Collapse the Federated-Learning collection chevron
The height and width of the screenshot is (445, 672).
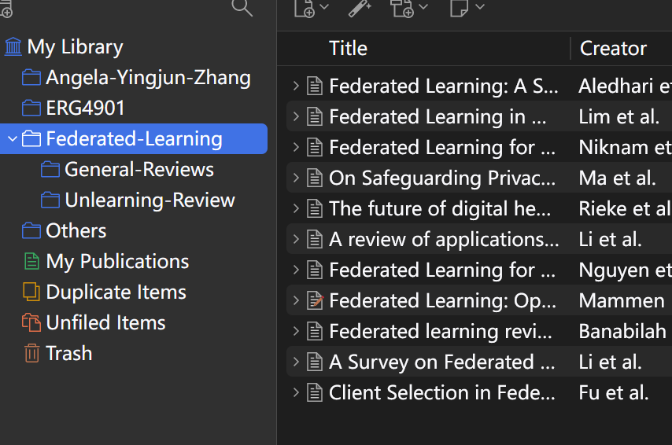(x=13, y=139)
